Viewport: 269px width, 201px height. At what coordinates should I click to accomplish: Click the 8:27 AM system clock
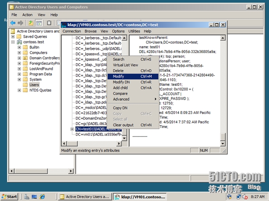(257, 197)
